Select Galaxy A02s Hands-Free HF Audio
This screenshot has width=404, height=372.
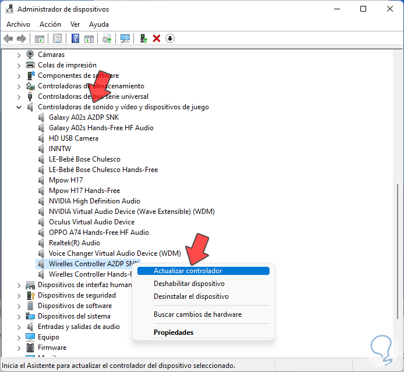101,128
